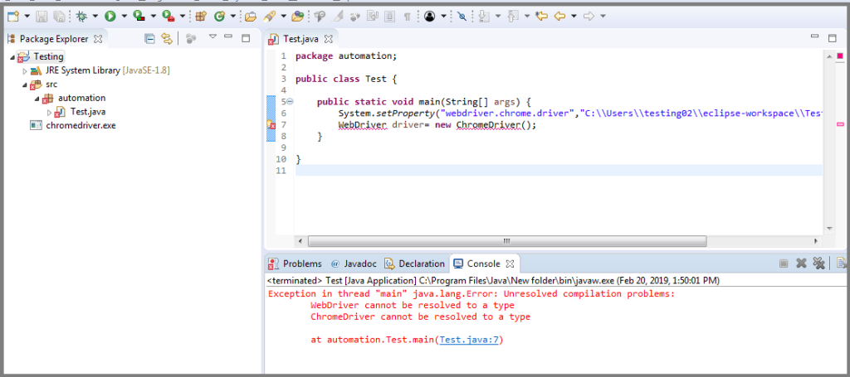
Task: Click the error marker on line 7
Action: click(x=270, y=125)
